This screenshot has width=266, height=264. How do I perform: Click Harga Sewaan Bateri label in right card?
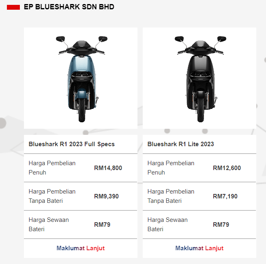[x=167, y=224]
